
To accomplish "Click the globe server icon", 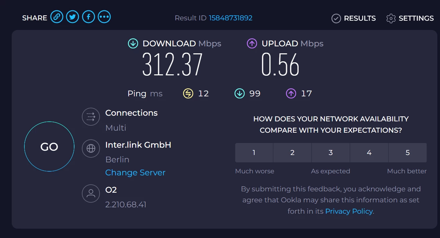I will point(91,148).
